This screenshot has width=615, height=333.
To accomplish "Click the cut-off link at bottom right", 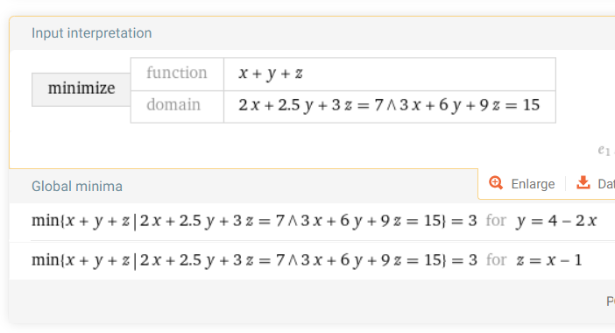I will 611,301.
